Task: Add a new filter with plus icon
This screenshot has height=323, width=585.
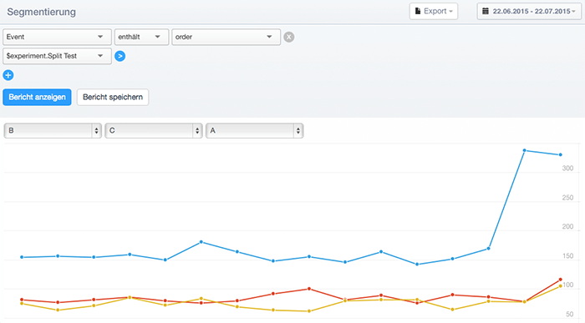Action: pos(8,75)
